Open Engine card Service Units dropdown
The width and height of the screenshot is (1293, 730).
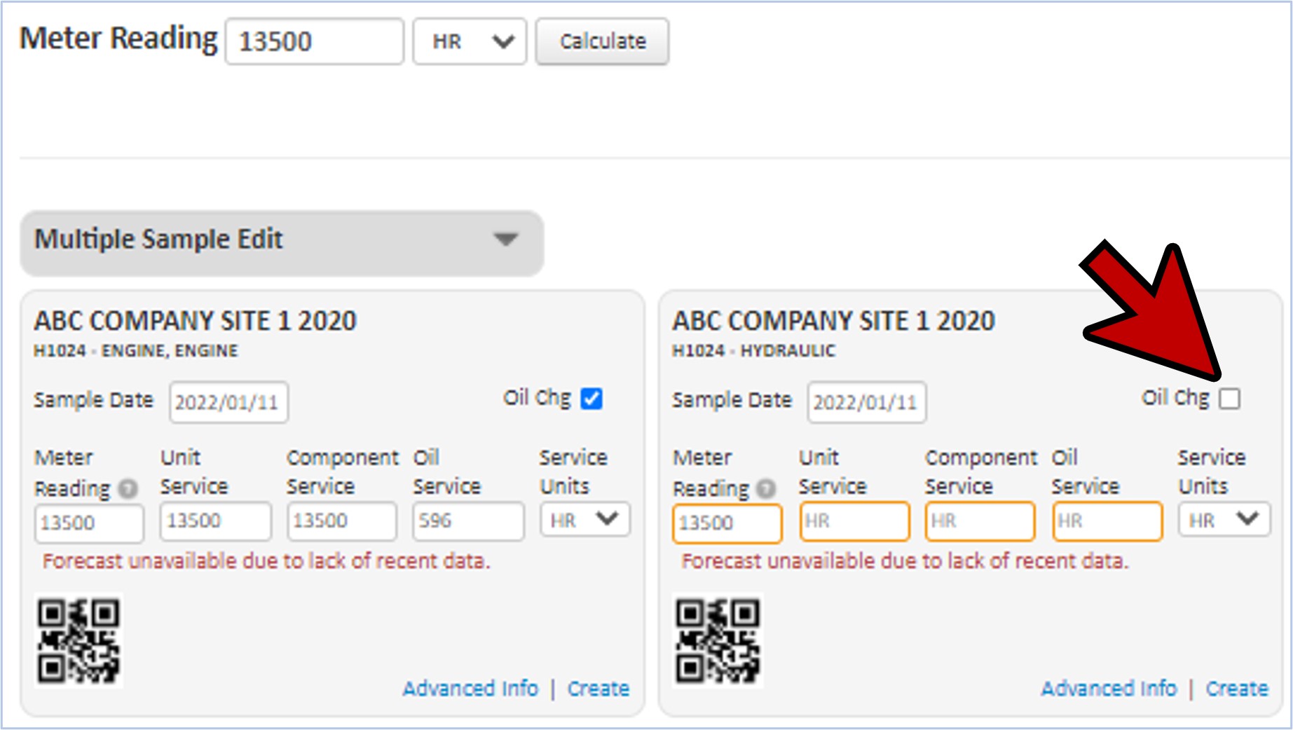584,521
